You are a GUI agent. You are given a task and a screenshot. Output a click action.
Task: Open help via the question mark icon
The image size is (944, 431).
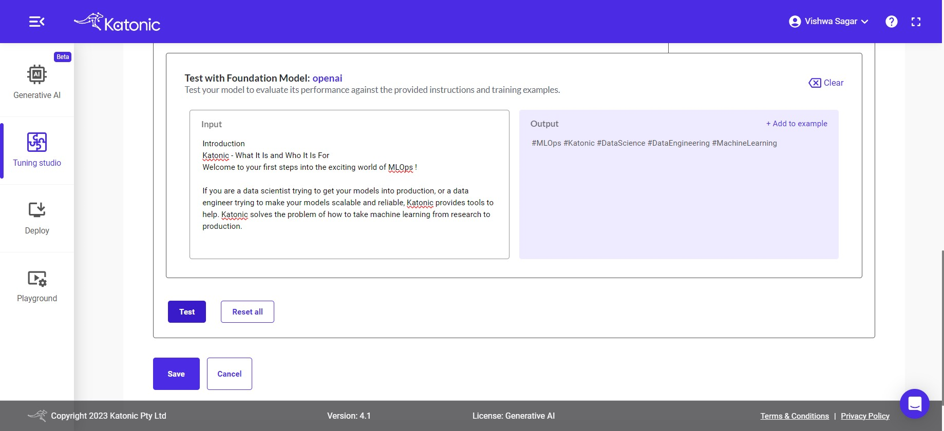[892, 22]
